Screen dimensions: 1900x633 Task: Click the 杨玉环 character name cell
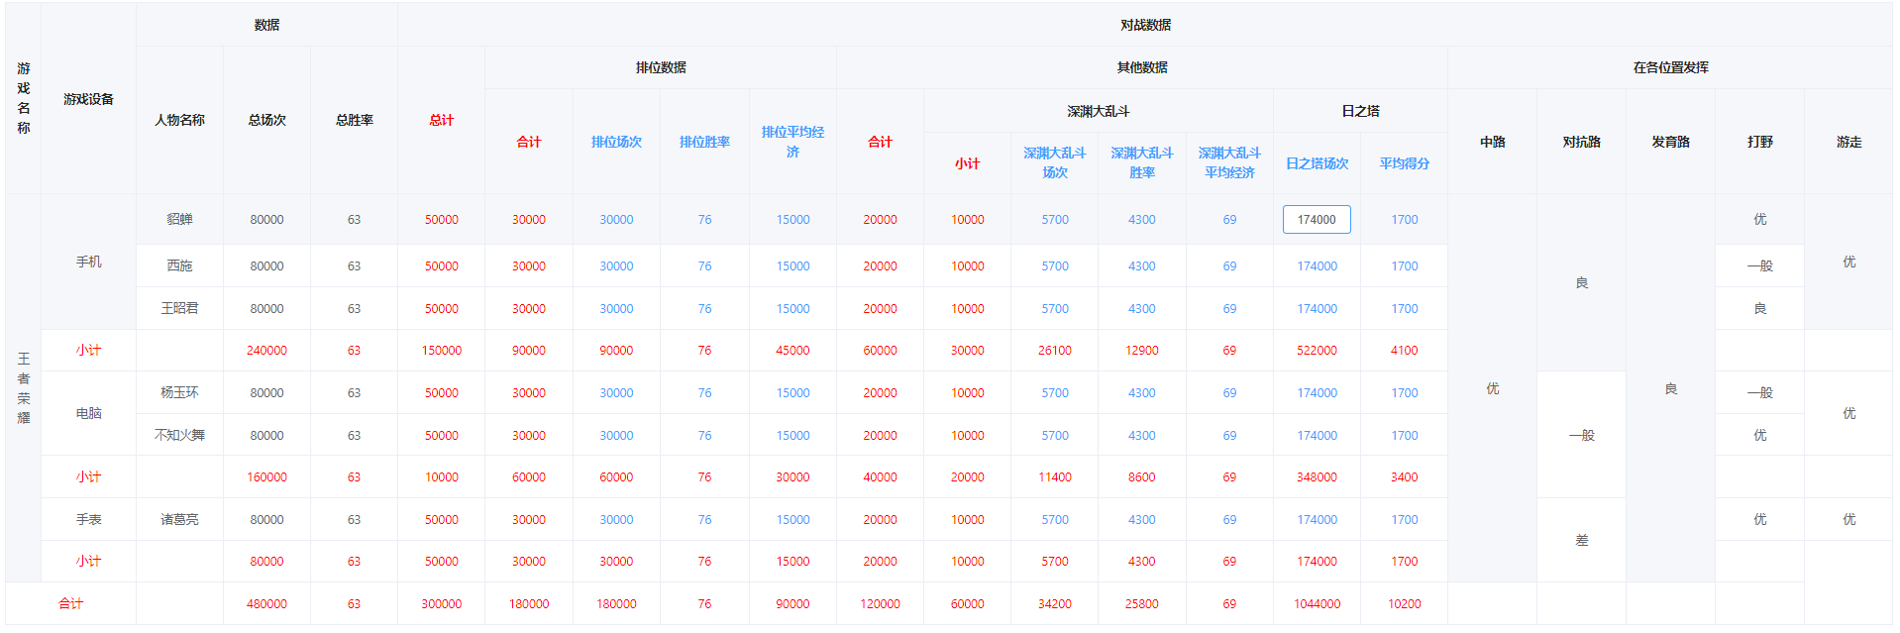pyautogui.click(x=179, y=392)
